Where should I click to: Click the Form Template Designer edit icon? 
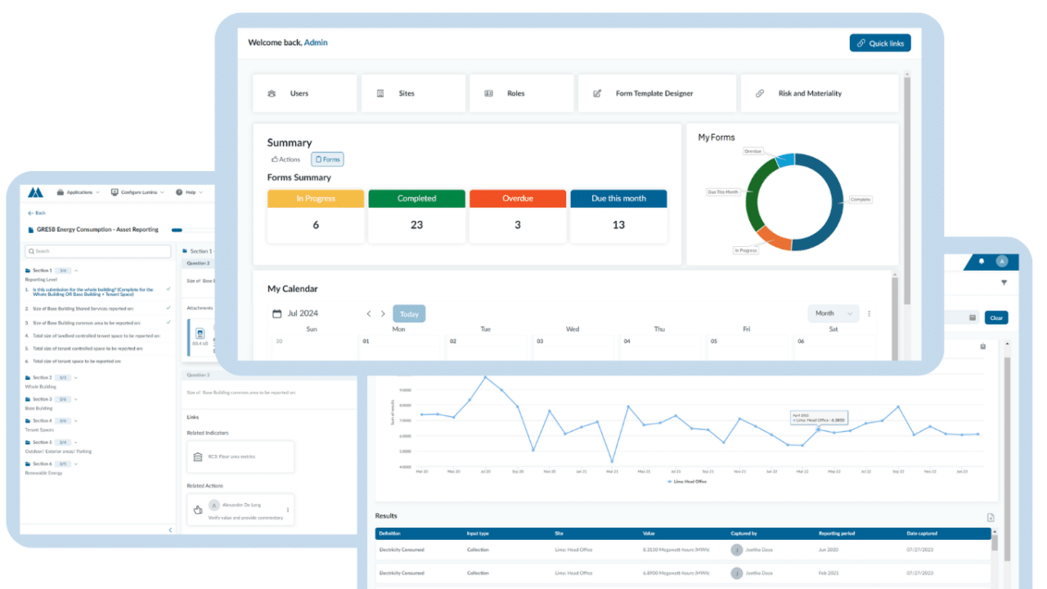(x=597, y=94)
